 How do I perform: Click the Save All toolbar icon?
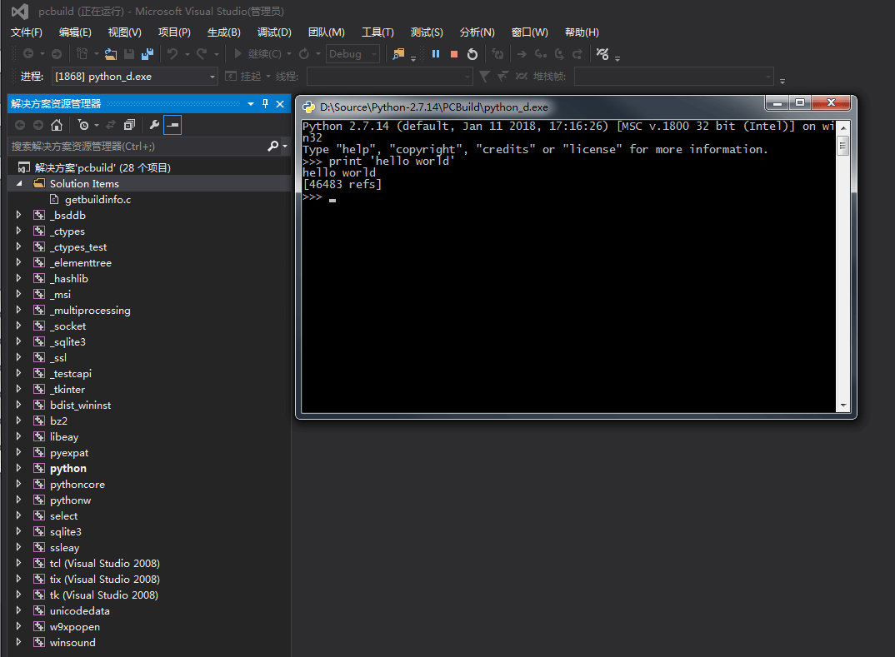[147, 53]
